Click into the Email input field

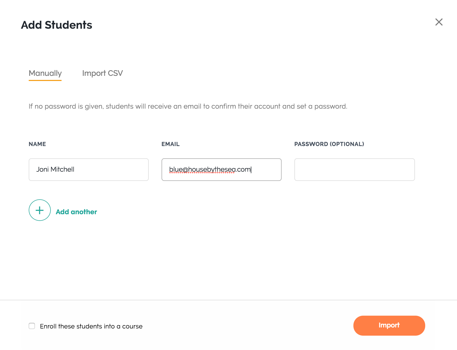222,170
